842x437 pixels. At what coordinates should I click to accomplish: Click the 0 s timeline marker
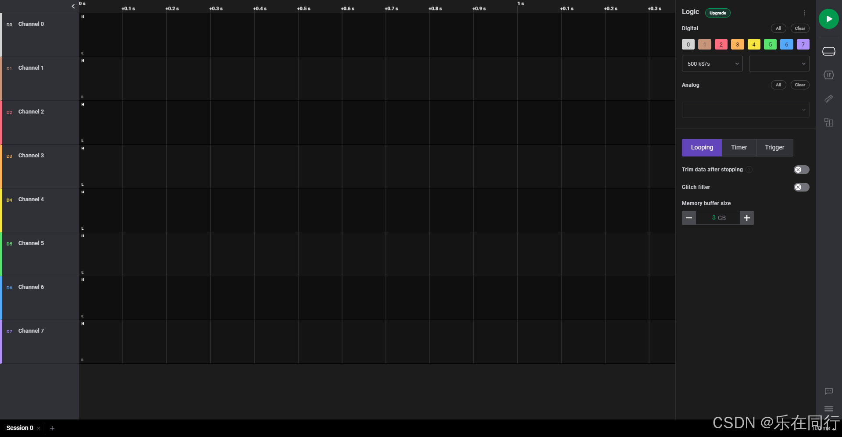tap(82, 4)
